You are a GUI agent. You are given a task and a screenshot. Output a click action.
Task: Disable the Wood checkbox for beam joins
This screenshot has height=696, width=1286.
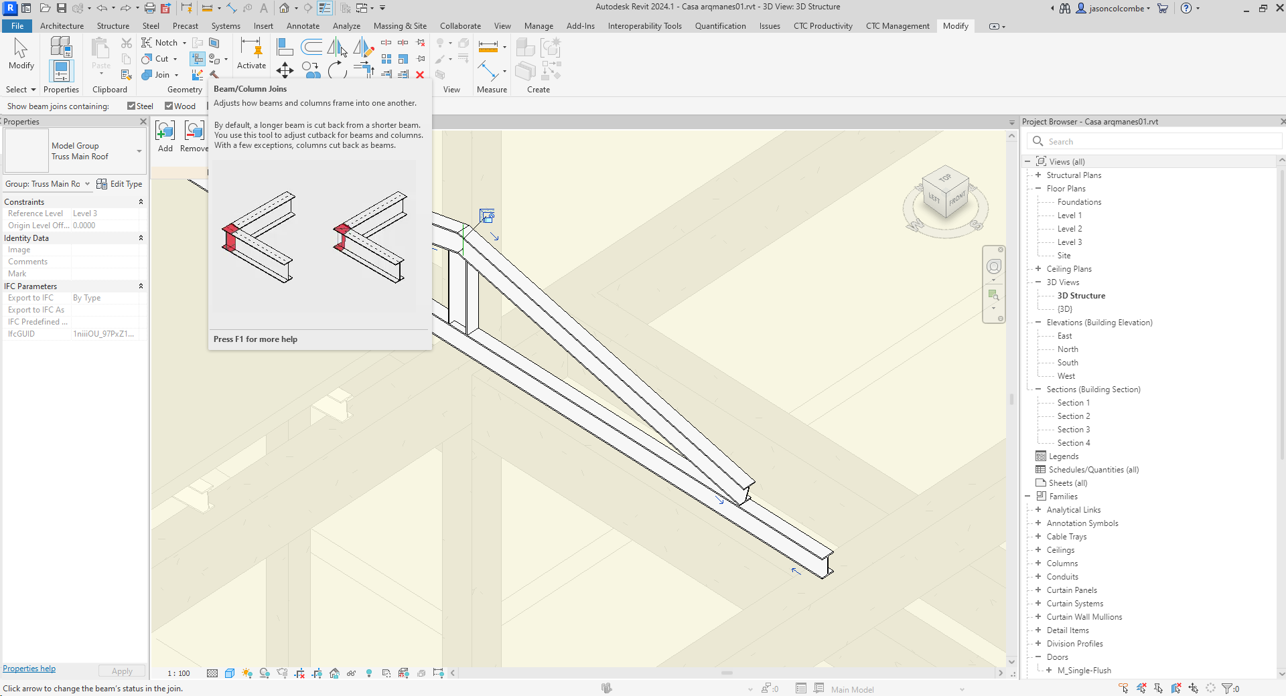169,106
